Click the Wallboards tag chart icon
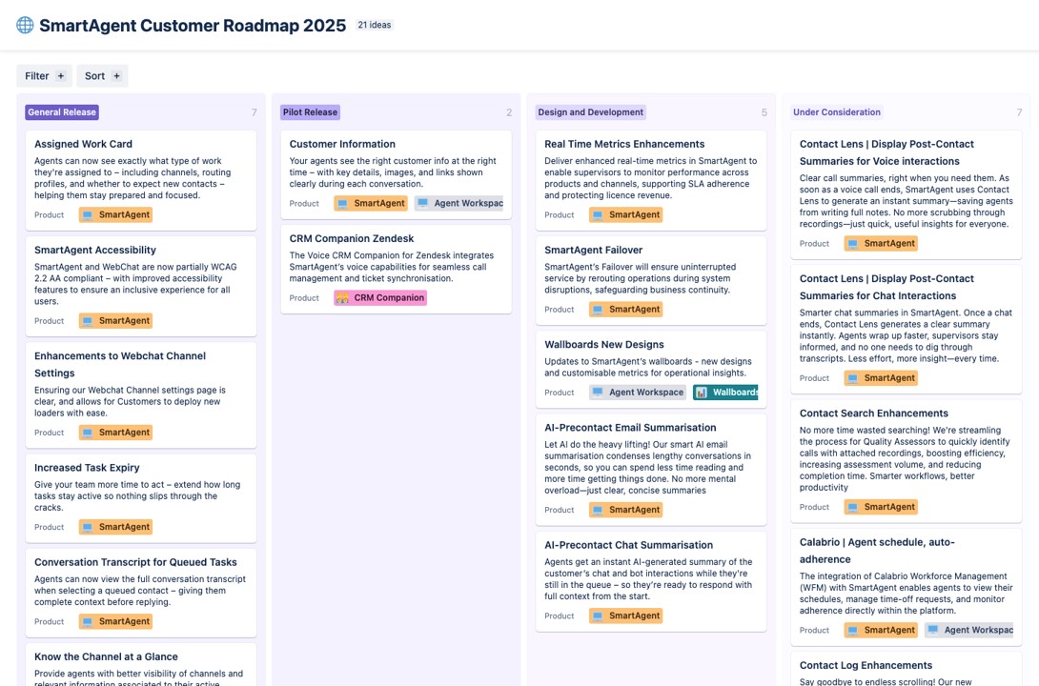 [702, 393]
